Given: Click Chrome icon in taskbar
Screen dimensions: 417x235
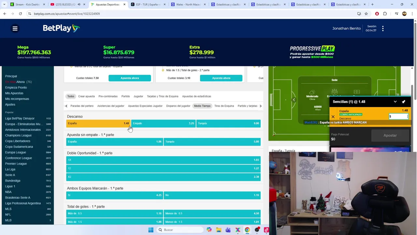Looking at the screenshot, I should pyautogui.click(x=247, y=230).
